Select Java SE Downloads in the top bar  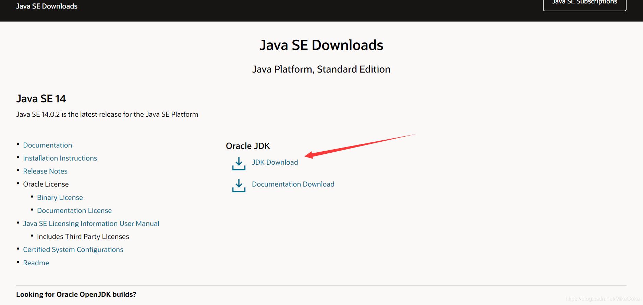47,6
